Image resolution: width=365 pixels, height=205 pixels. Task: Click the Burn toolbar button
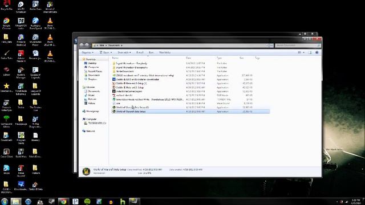click(151, 52)
